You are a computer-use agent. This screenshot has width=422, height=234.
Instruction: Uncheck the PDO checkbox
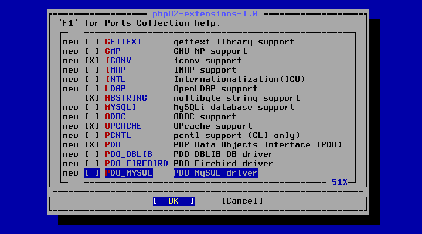coord(92,145)
